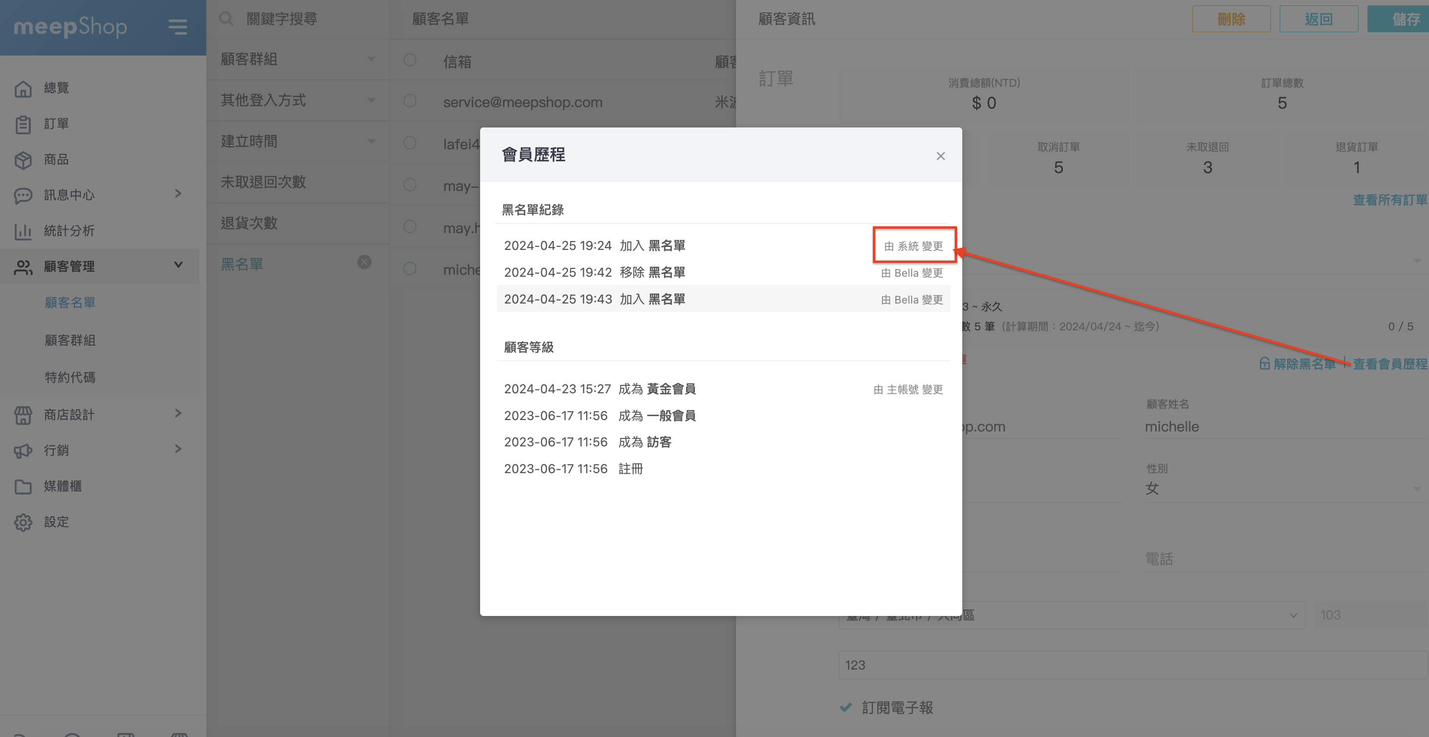1429x737 pixels.
Task: Select radio button for service@meepshop.com row
Action: (410, 101)
